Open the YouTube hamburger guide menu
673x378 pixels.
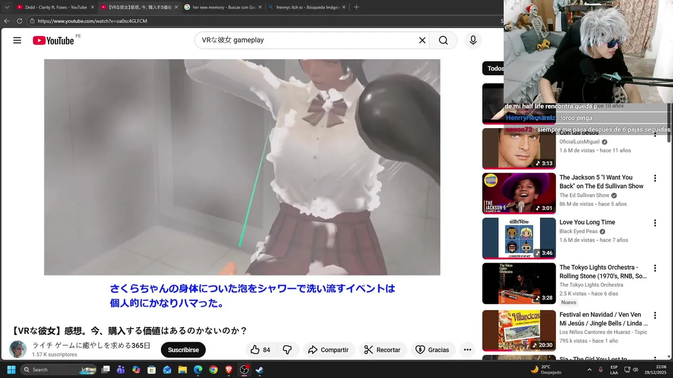point(17,40)
